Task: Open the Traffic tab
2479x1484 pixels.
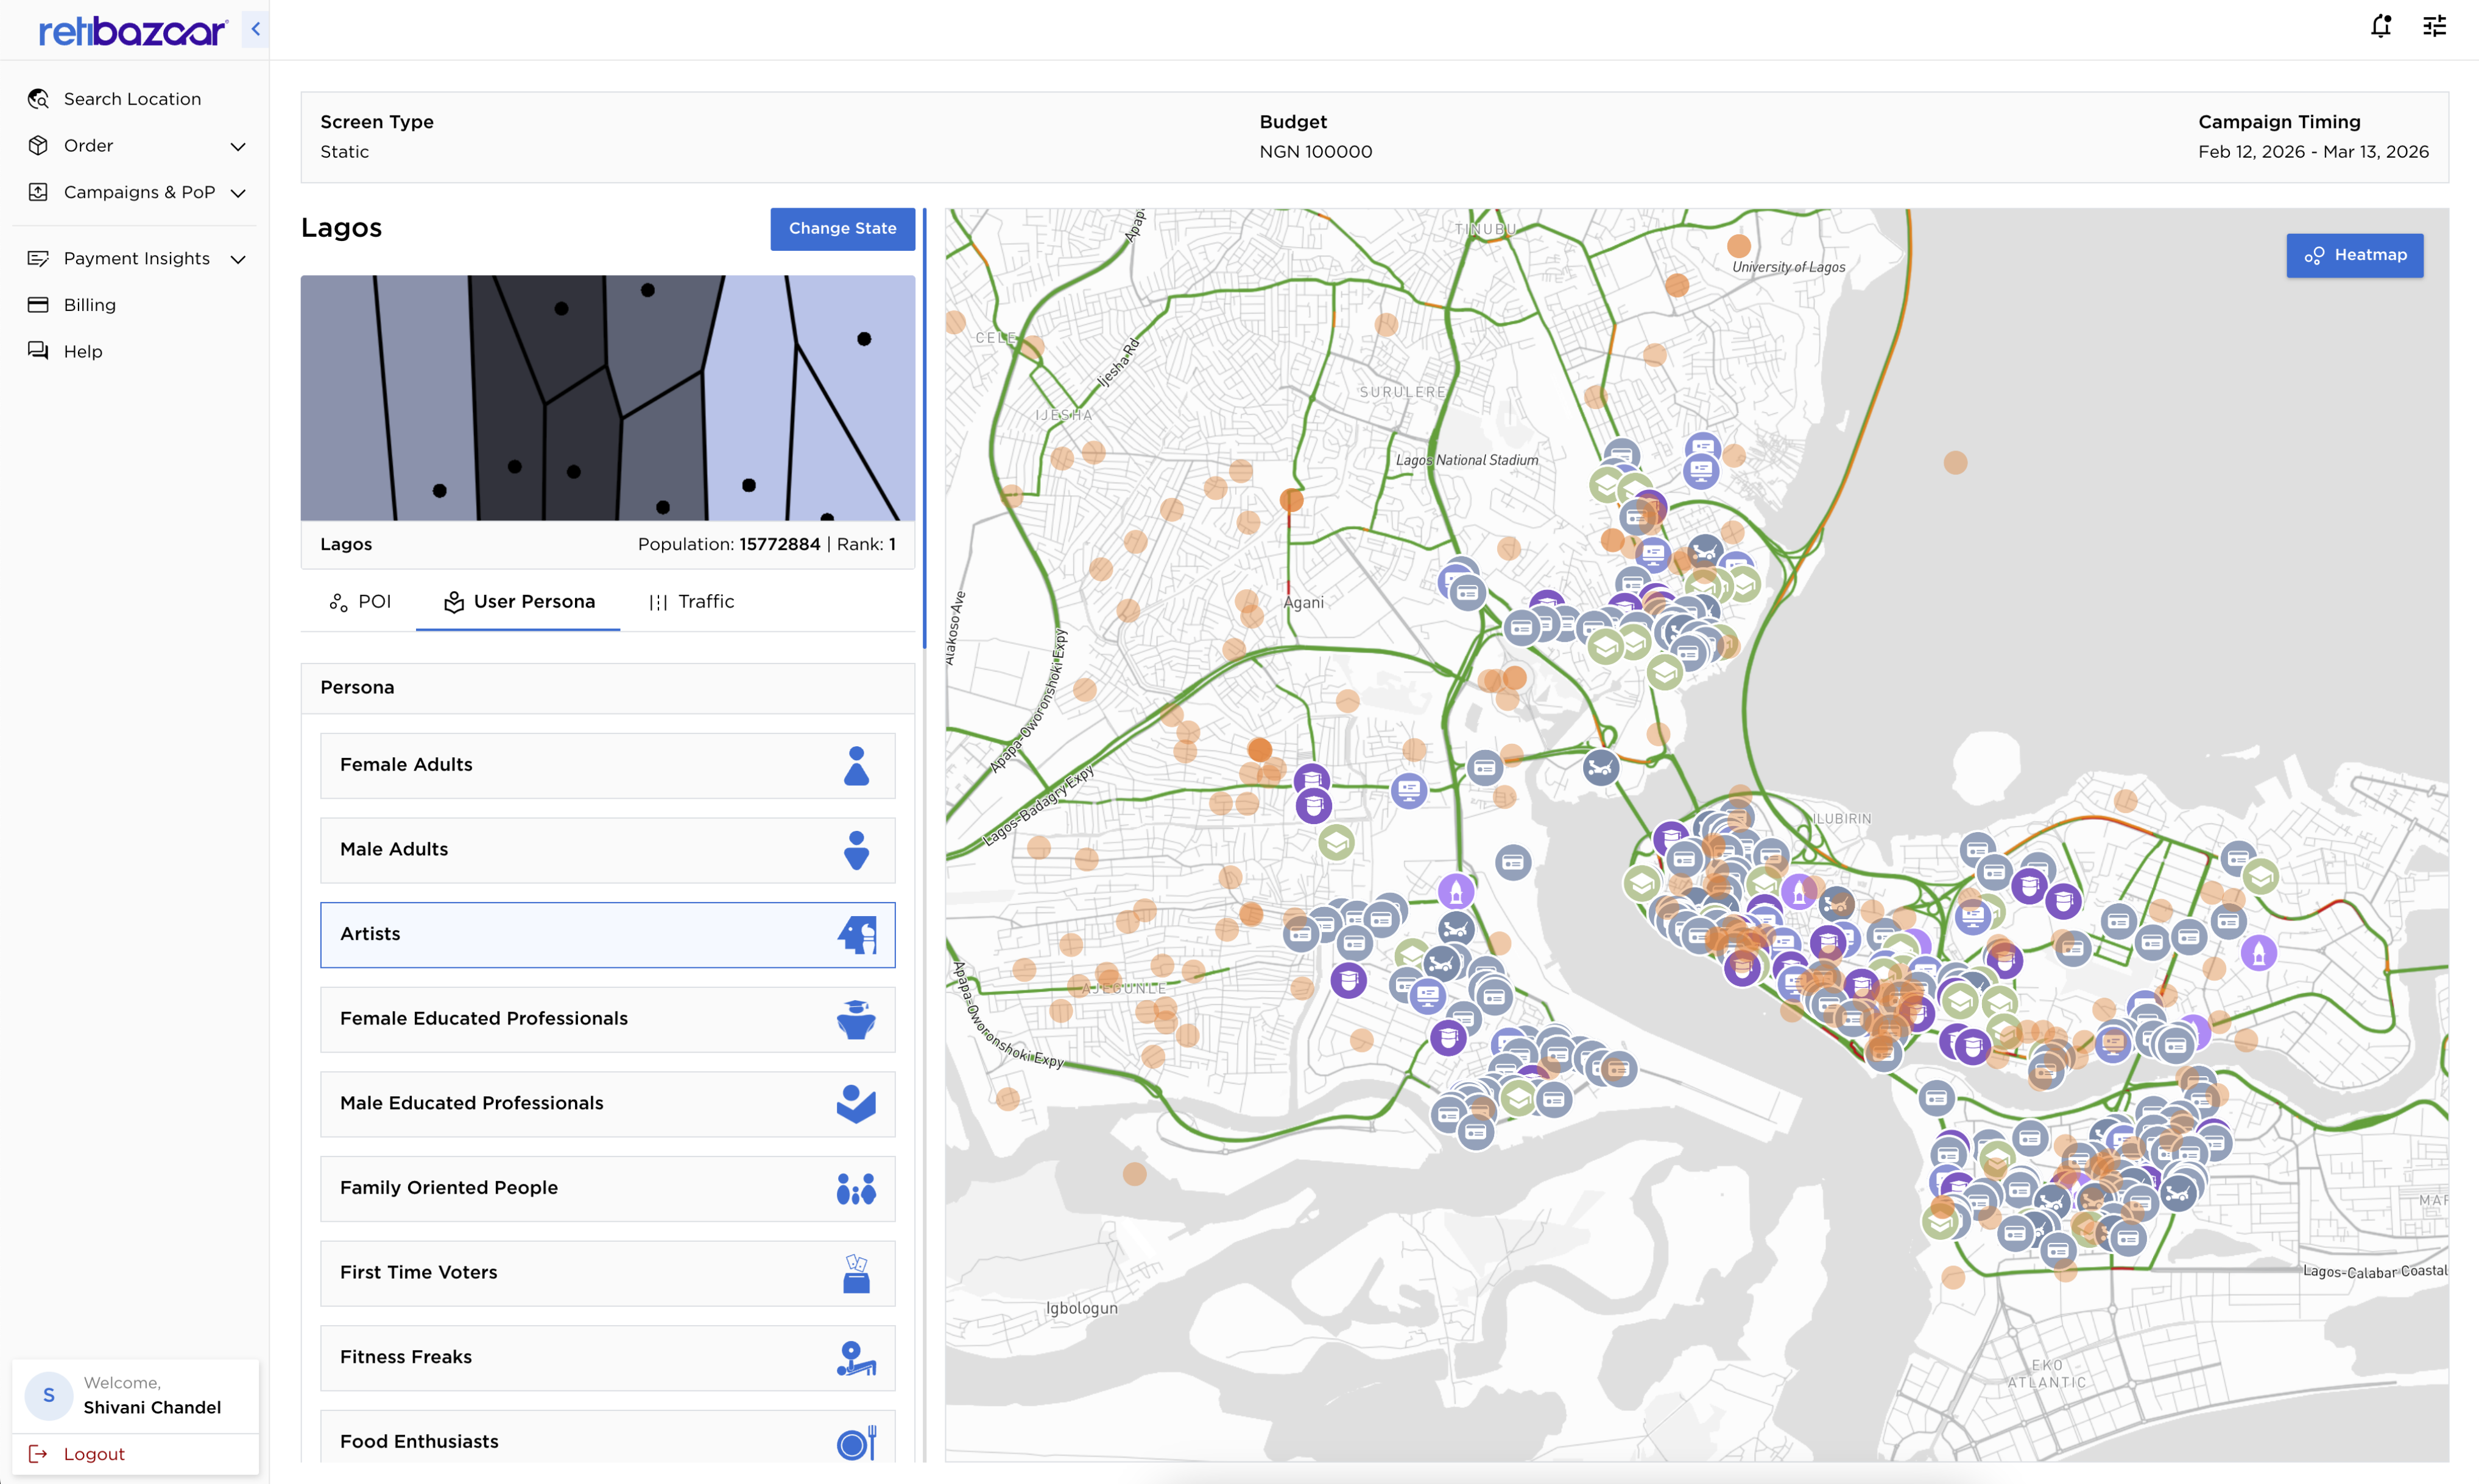Action: point(691,602)
